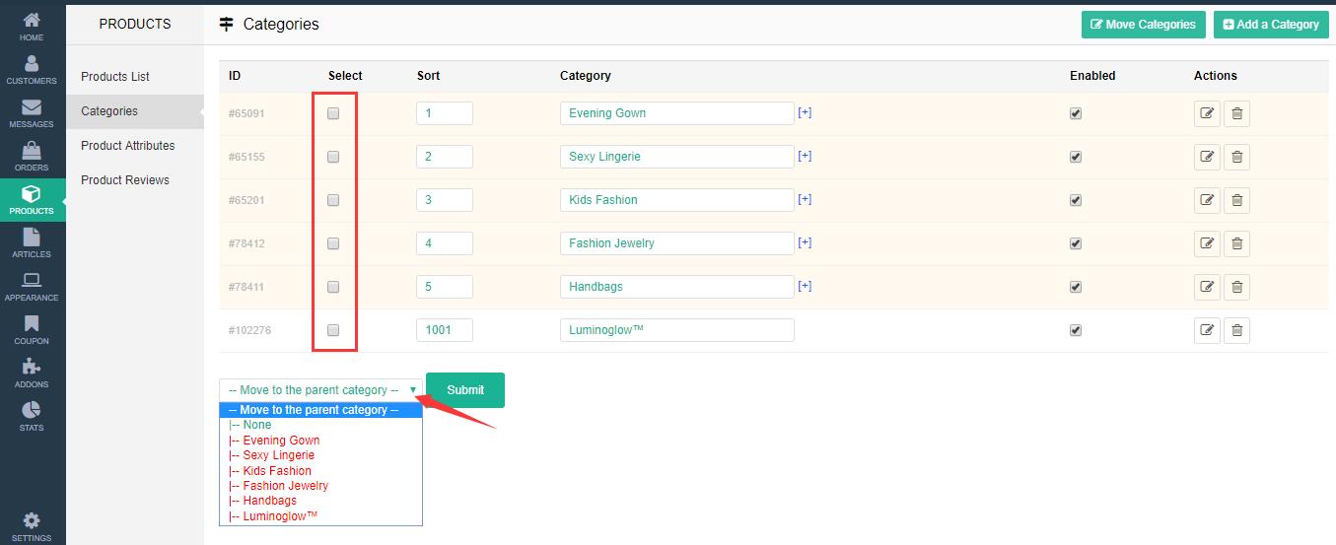Disable the Enabled checkbox for Kids Fashion
The image size is (1336, 545).
[x=1076, y=200]
